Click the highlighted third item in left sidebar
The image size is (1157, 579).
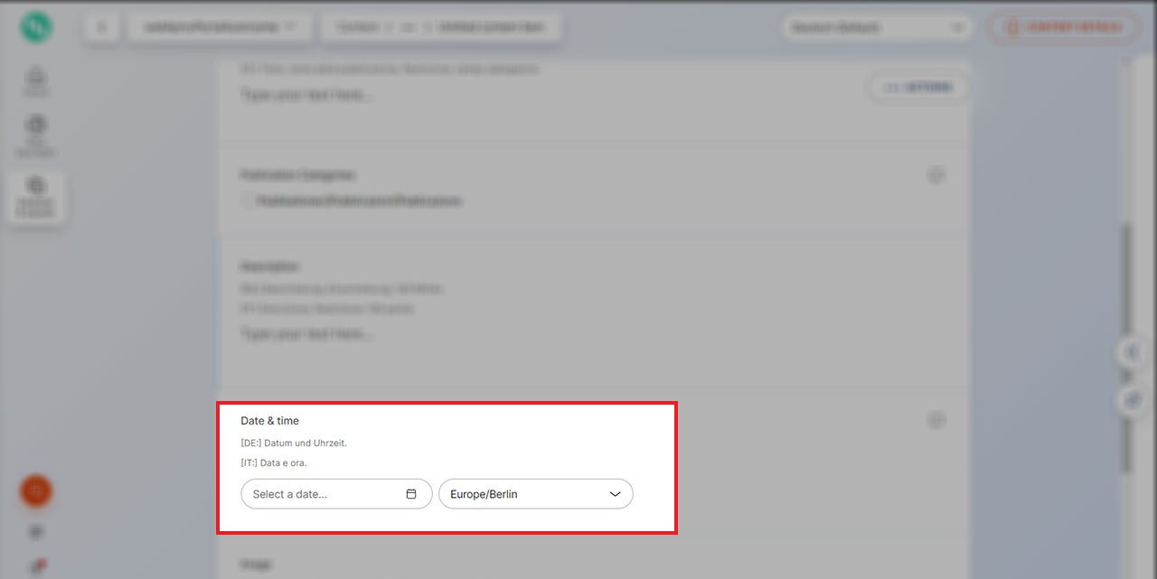pos(36,195)
